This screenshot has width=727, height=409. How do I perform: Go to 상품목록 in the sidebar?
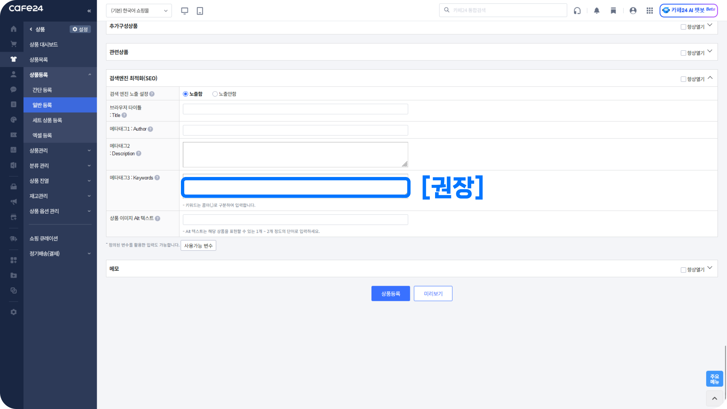click(39, 60)
